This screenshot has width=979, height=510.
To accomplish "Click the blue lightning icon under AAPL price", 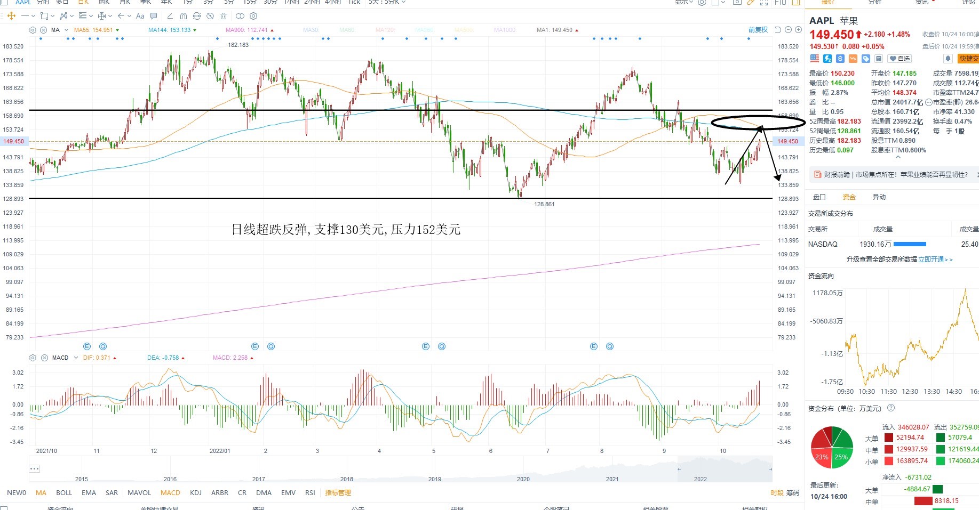I will click(827, 59).
